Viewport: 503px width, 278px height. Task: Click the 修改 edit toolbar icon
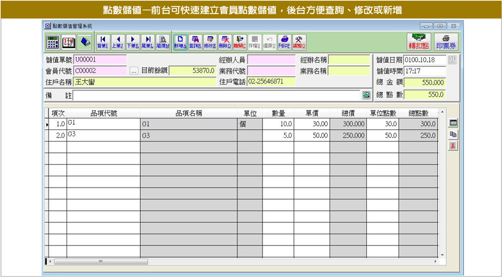pyautogui.click(x=210, y=42)
